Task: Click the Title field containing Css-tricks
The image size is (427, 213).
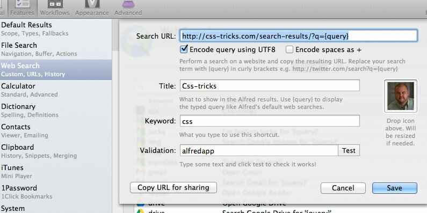Action: (x=270, y=86)
